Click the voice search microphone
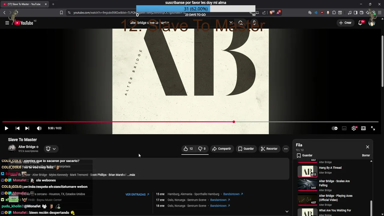Screen dimensions: 384x216 [x=254, y=23]
